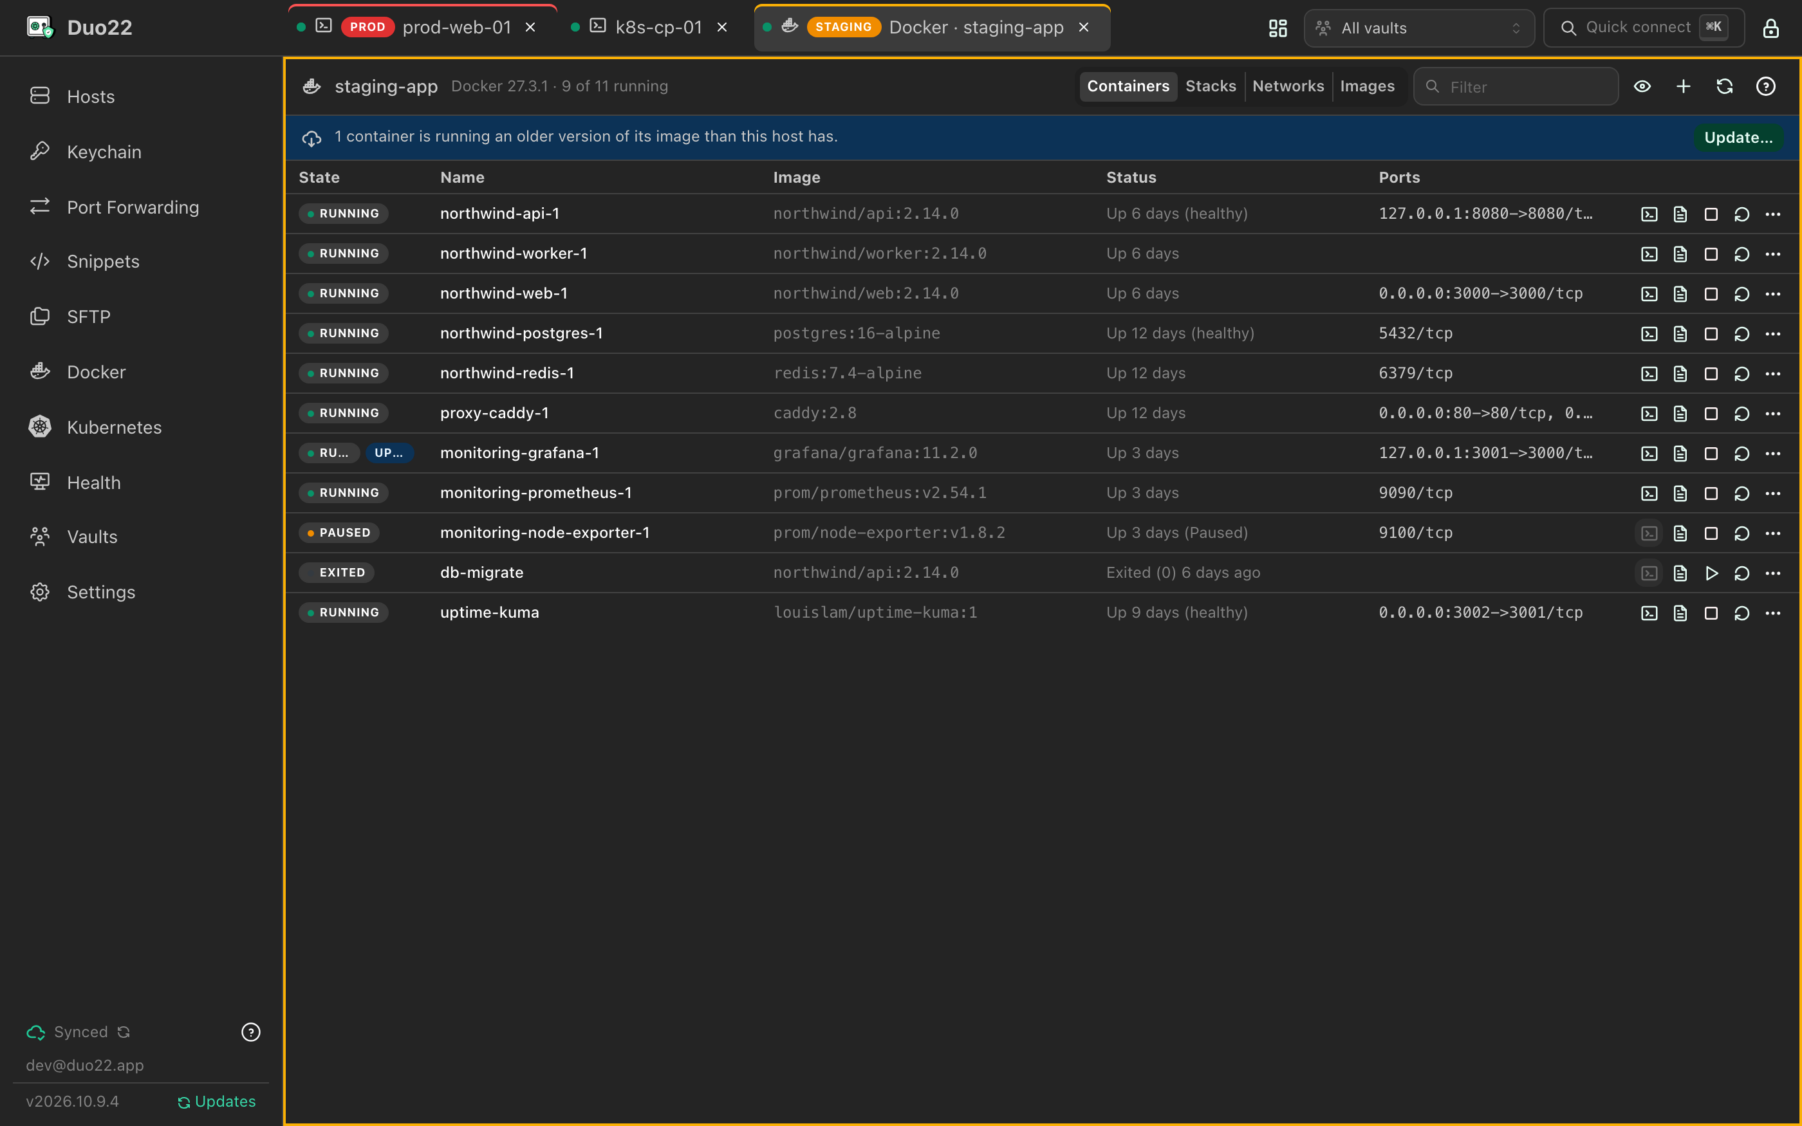
Task: Click the sync refresh icon beside Synced
Action: click(124, 1031)
